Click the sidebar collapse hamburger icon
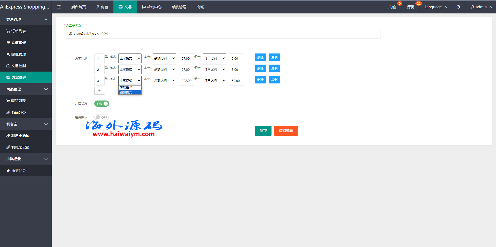496x247 pixels. point(59,7)
